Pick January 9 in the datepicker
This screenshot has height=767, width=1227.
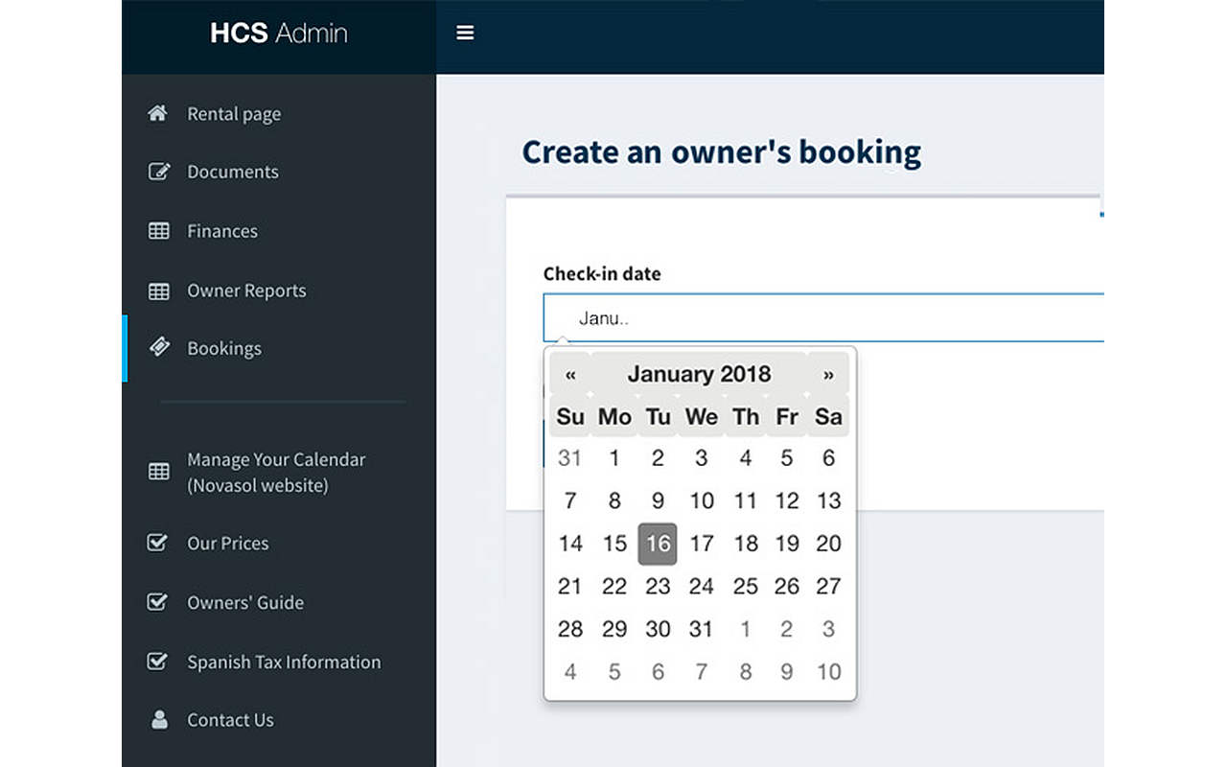658,500
